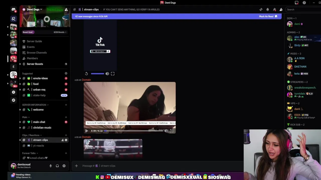Open the Demi Dogs server dropdown
This screenshot has height=180, width=321.
pyautogui.click(x=35, y=9)
